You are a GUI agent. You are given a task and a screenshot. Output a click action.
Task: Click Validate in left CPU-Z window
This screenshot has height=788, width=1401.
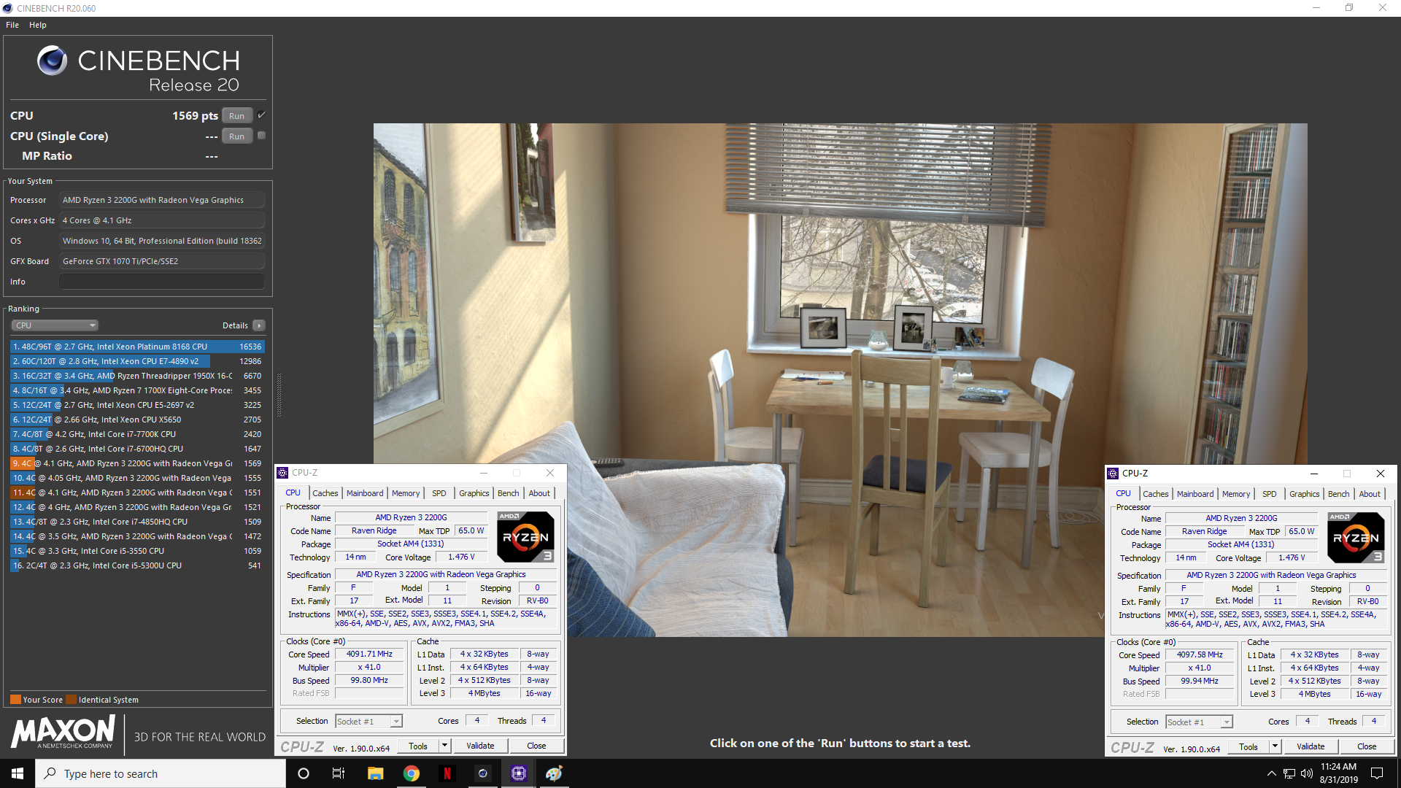480,746
